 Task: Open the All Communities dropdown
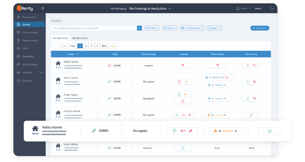pos(192,28)
